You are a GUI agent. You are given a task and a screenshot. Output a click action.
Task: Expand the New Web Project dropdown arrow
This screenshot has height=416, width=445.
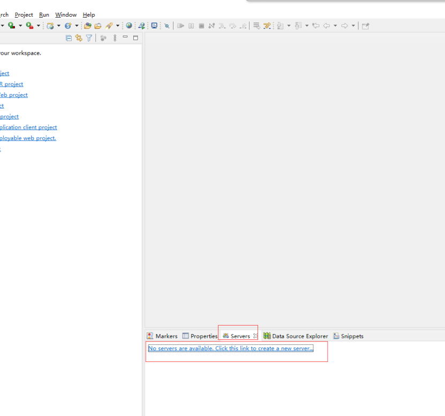[x=59, y=26]
